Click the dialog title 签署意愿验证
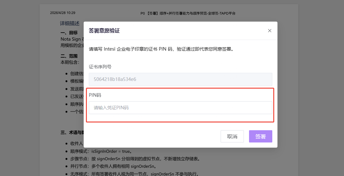The width and height of the screenshot is (344, 176). [104, 31]
